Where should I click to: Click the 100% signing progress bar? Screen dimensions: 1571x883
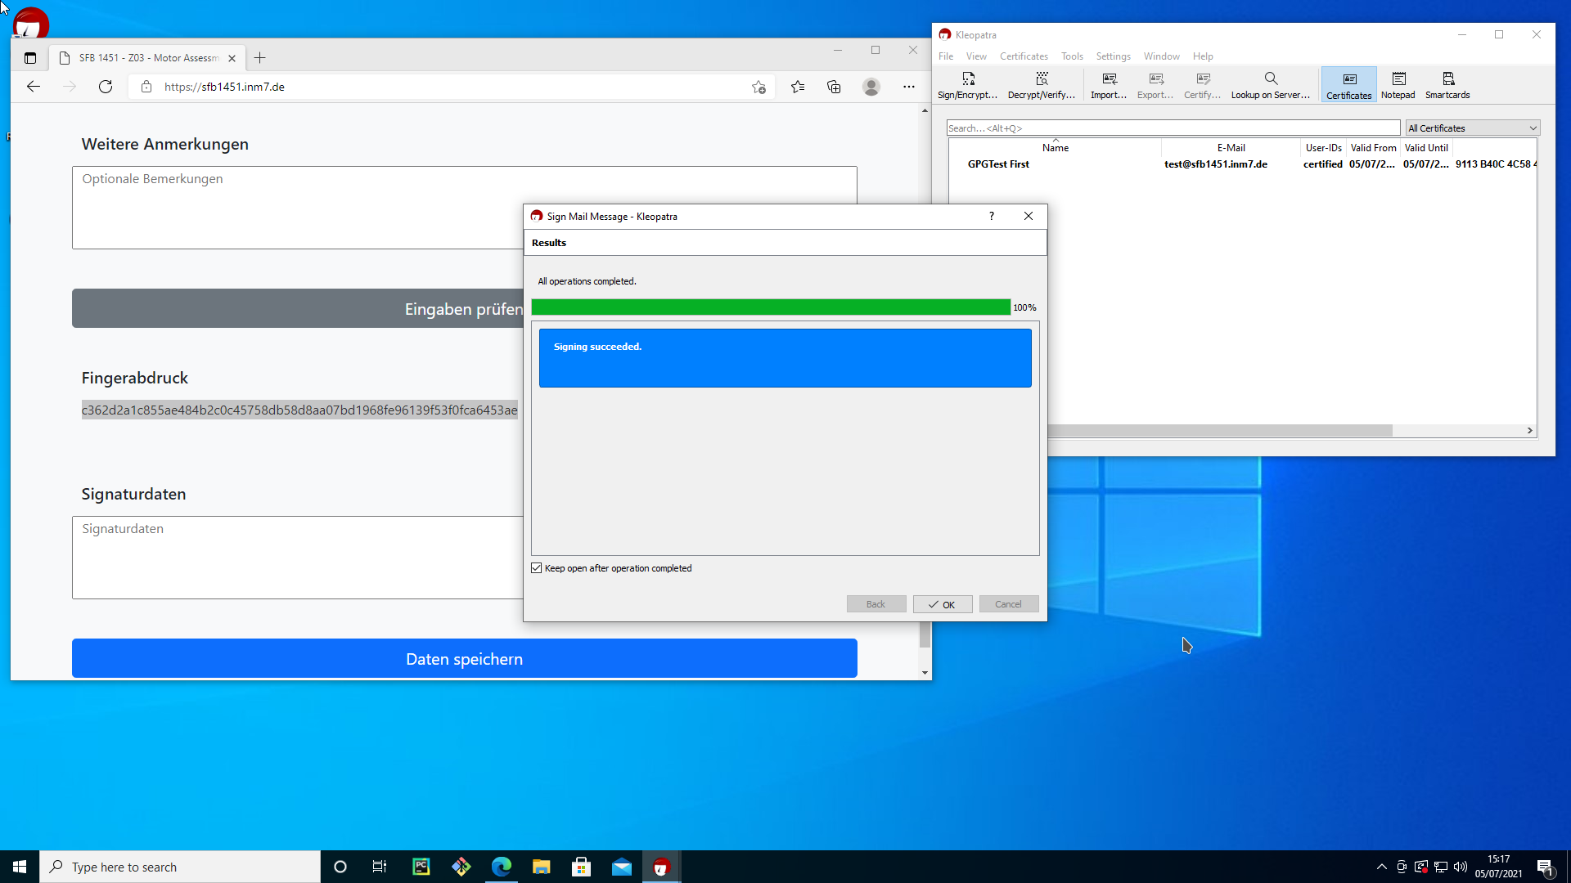click(771, 307)
